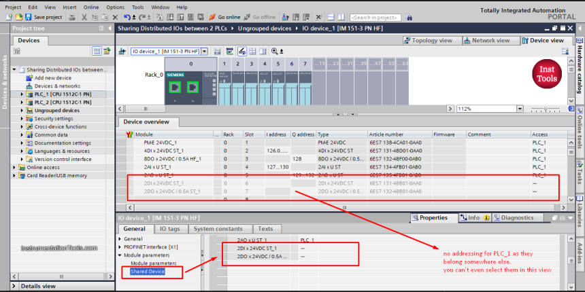This screenshot has height=292, width=585.
Task: Click the zoom magnifier icon in device toolbar
Action: pyautogui.click(x=275, y=52)
